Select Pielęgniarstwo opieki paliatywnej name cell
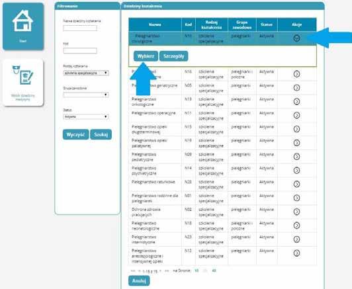Image resolution: width=352 pixels, height=289 pixels. (x=155, y=143)
